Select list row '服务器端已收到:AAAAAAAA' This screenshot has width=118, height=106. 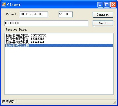pyautogui.click(x=59, y=42)
